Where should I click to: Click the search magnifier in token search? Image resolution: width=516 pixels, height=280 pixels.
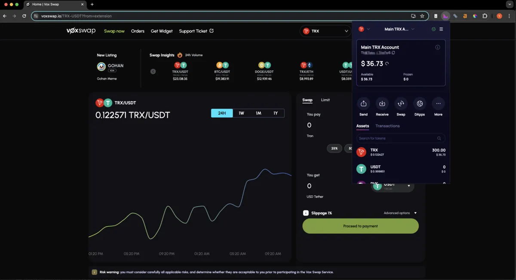439,138
